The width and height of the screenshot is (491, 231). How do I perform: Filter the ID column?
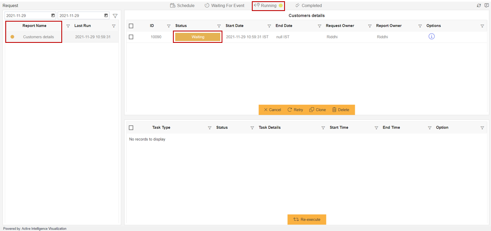pos(168,26)
